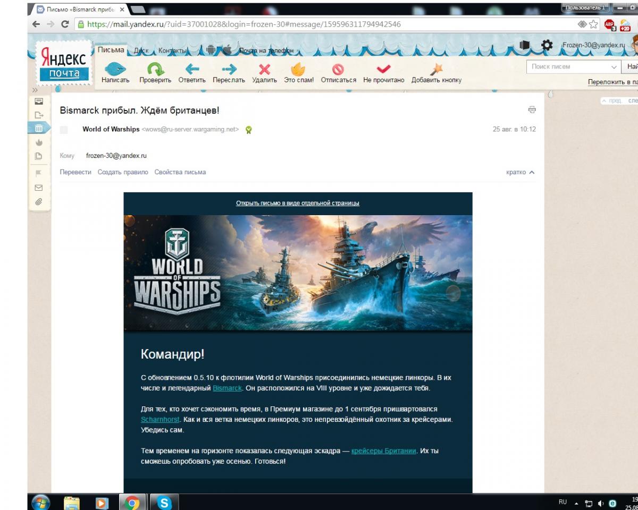Go back to previous page
638x510 pixels.
pos(36,24)
